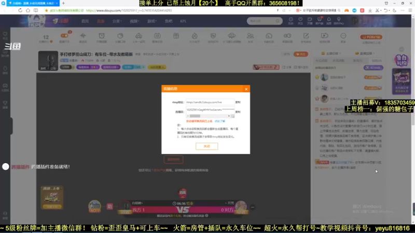This screenshot has width=415, height=233.
Task: Open the cloud icon in streamer toolbar
Action: point(231,36)
